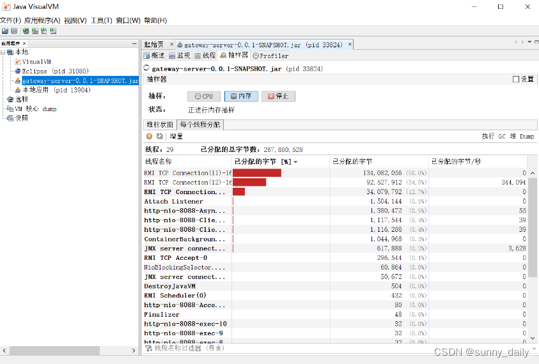
Task: Toggle the 设置 checkbox
Action: tap(515, 79)
